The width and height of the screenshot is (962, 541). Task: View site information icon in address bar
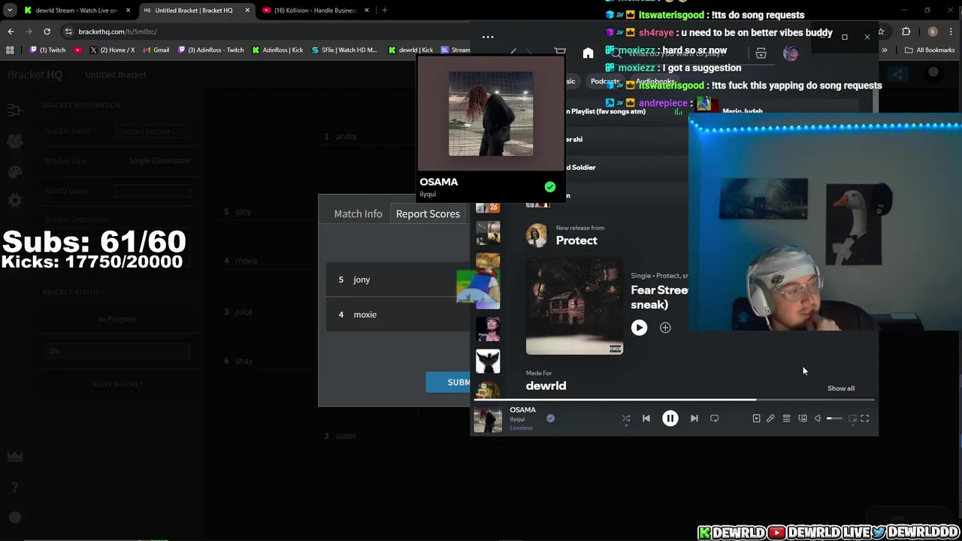coord(68,32)
